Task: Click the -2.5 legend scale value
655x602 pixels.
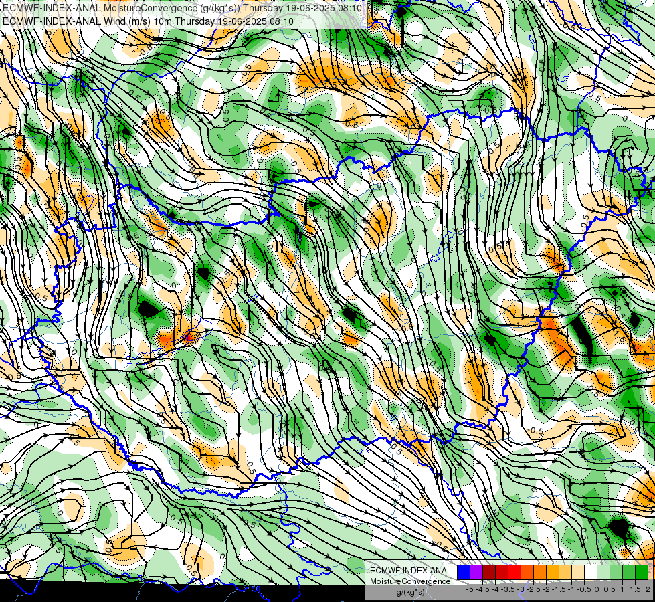Action: pos(533,589)
